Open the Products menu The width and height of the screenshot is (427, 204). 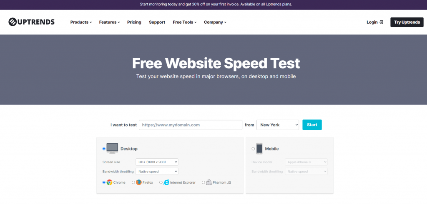tap(81, 22)
